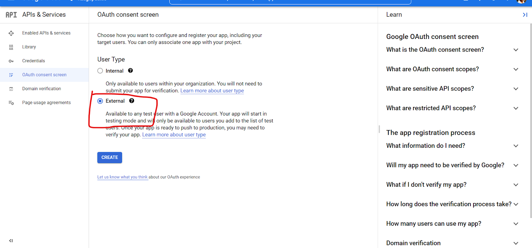Open help tooltip next to External
This screenshot has height=248, width=532.
click(x=132, y=101)
